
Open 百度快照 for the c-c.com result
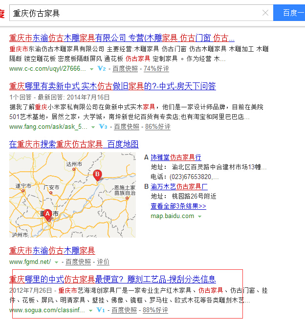tap(125, 69)
